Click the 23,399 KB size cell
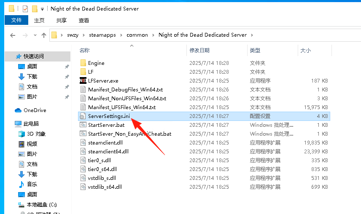 point(316,152)
